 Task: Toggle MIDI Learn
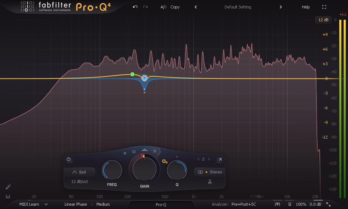[x=29, y=204]
